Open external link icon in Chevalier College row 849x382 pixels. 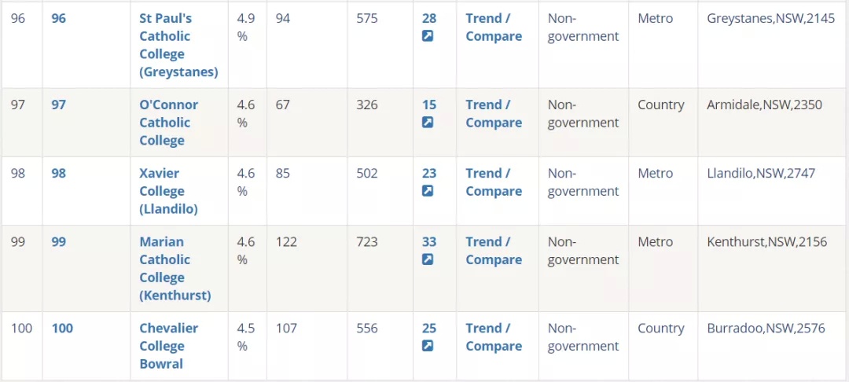(428, 346)
